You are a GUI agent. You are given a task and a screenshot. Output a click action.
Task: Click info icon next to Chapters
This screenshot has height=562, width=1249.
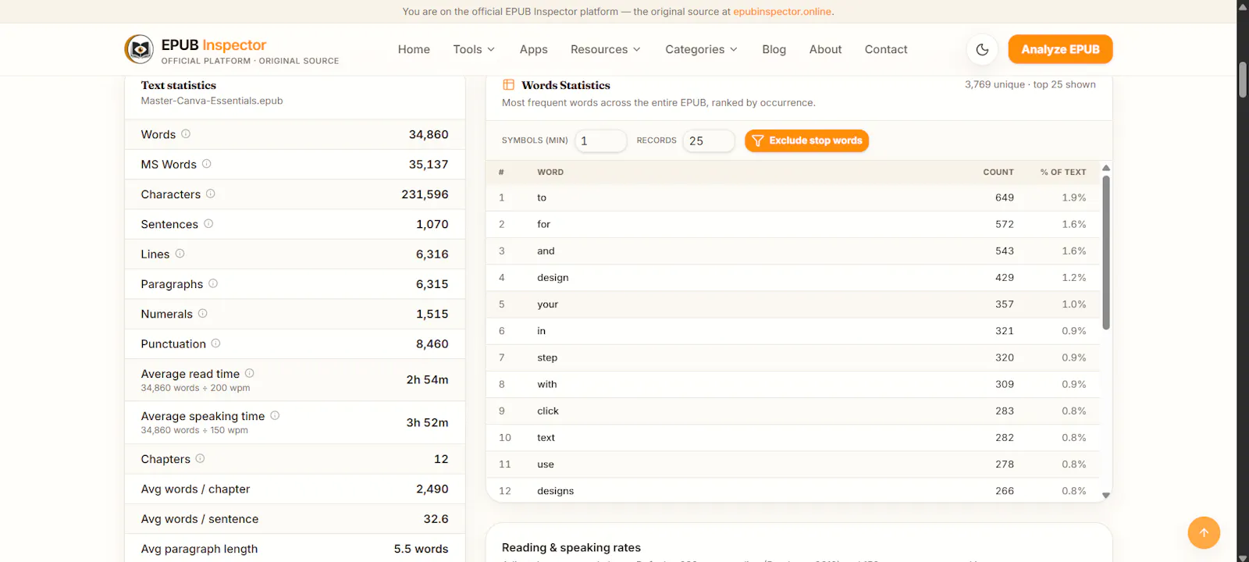coord(201,459)
